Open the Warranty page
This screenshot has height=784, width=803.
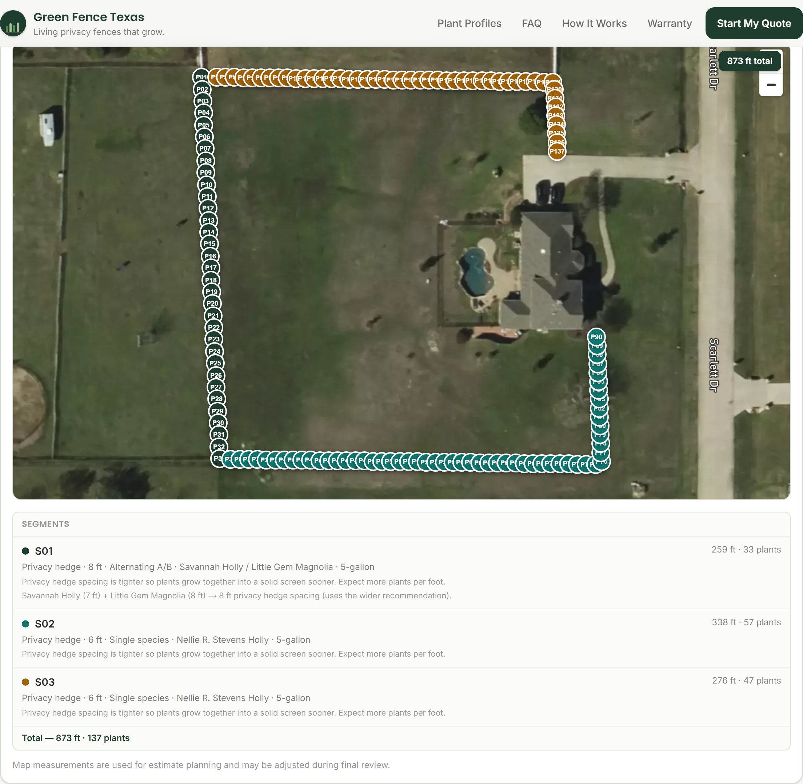click(x=669, y=23)
